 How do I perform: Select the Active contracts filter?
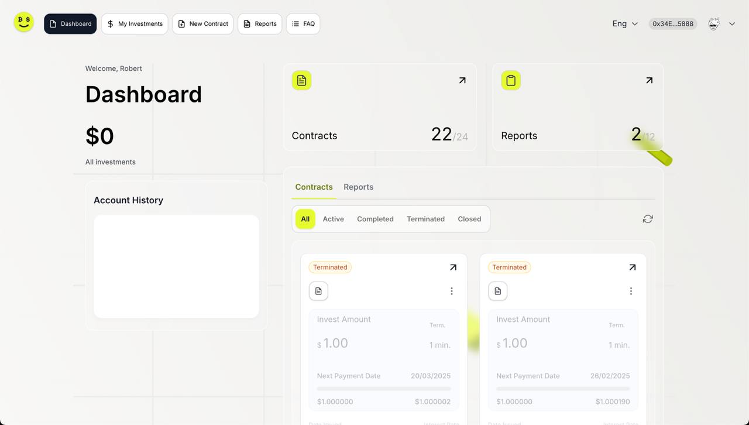click(333, 218)
